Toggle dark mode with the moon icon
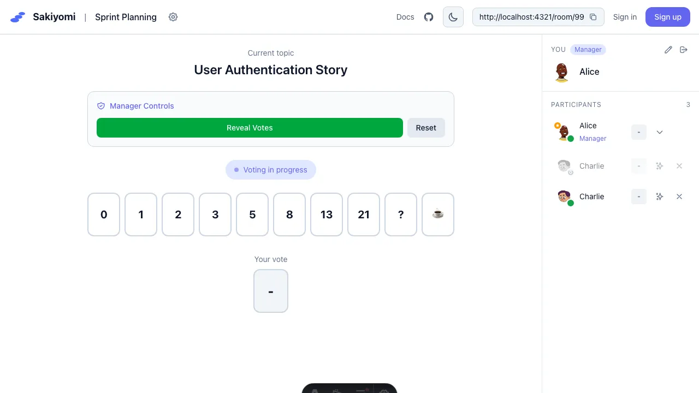The height and width of the screenshot is (393, 699). [453, 17]
